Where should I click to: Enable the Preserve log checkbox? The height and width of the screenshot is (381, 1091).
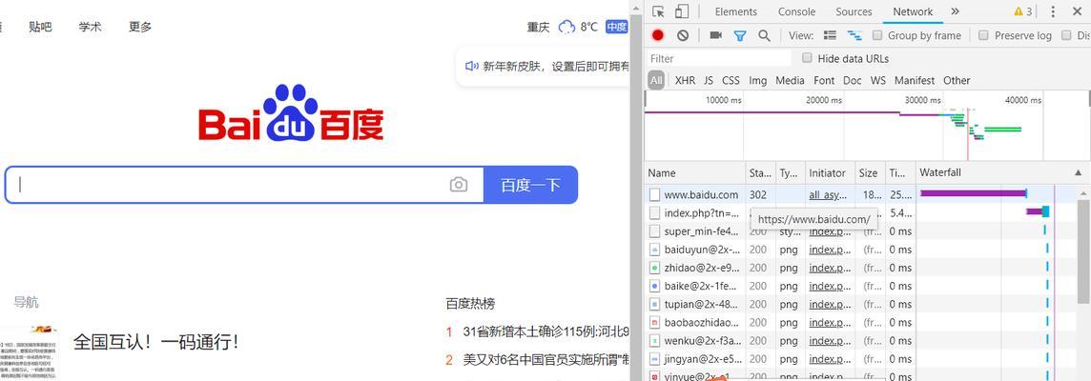[x=983, y=34]
